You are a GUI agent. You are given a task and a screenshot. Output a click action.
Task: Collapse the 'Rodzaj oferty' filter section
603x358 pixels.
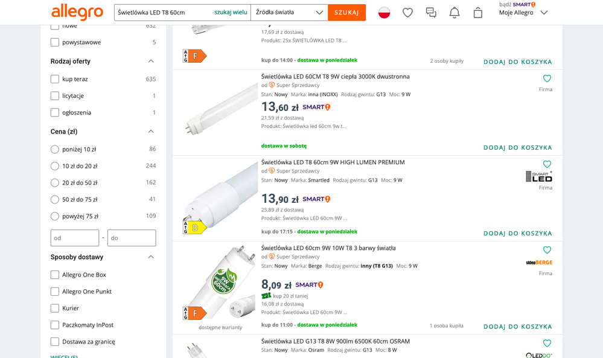(x=151, y=62)
